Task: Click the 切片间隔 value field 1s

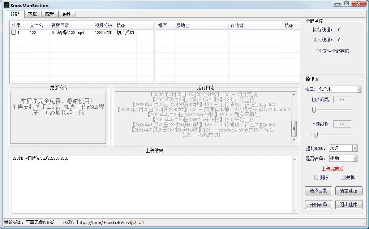Action: pyautogui.click(x=342, y=100)
